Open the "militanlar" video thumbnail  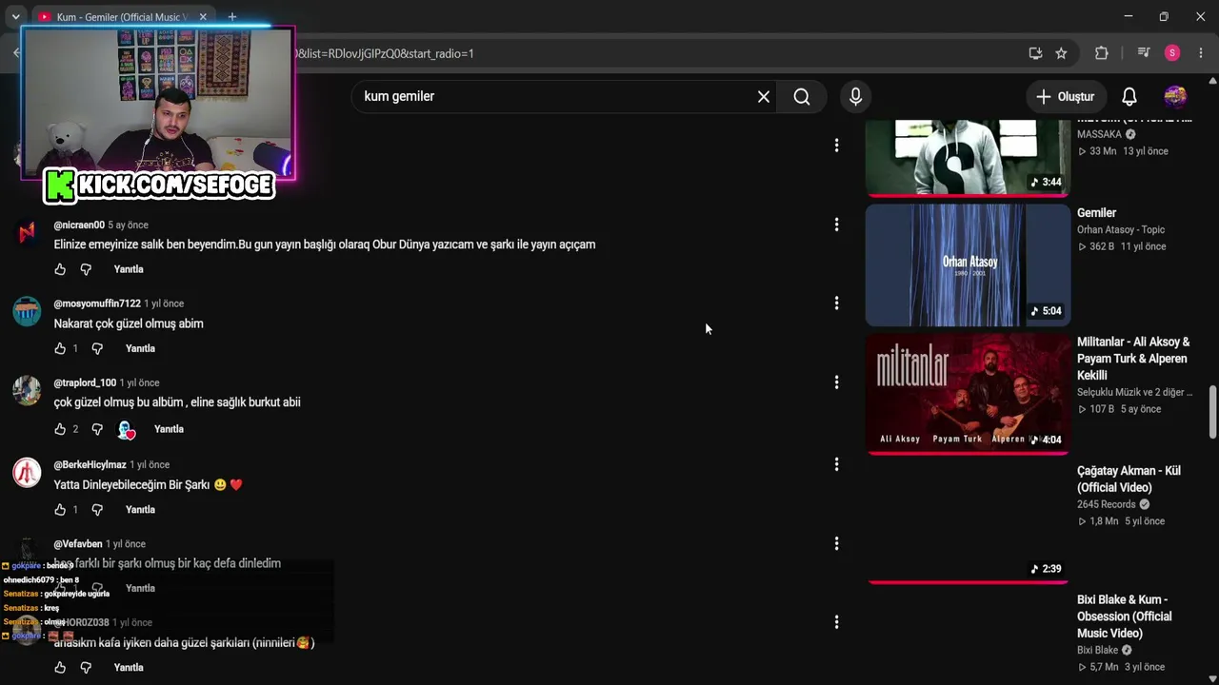click(x=968, y=394)
